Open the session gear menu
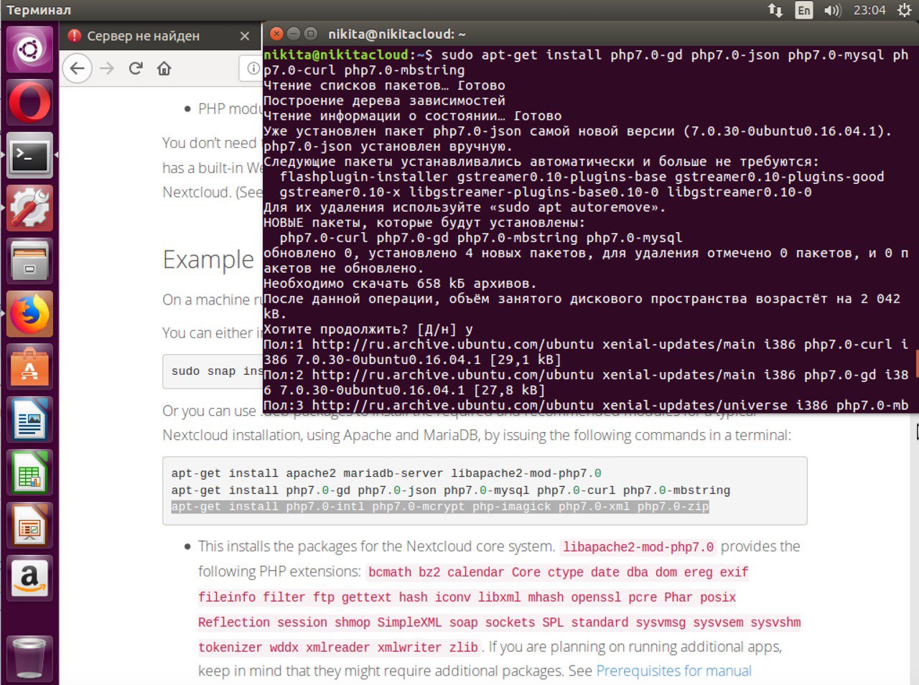 tap(904, 10)
